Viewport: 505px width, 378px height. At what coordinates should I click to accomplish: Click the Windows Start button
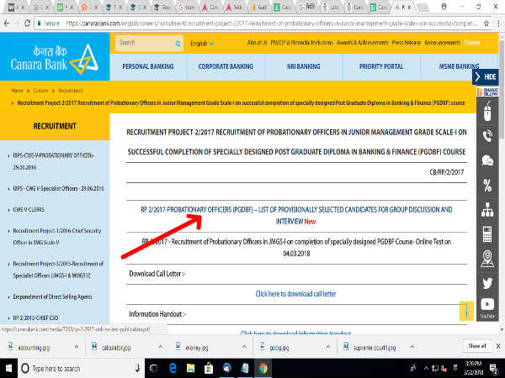8,369
